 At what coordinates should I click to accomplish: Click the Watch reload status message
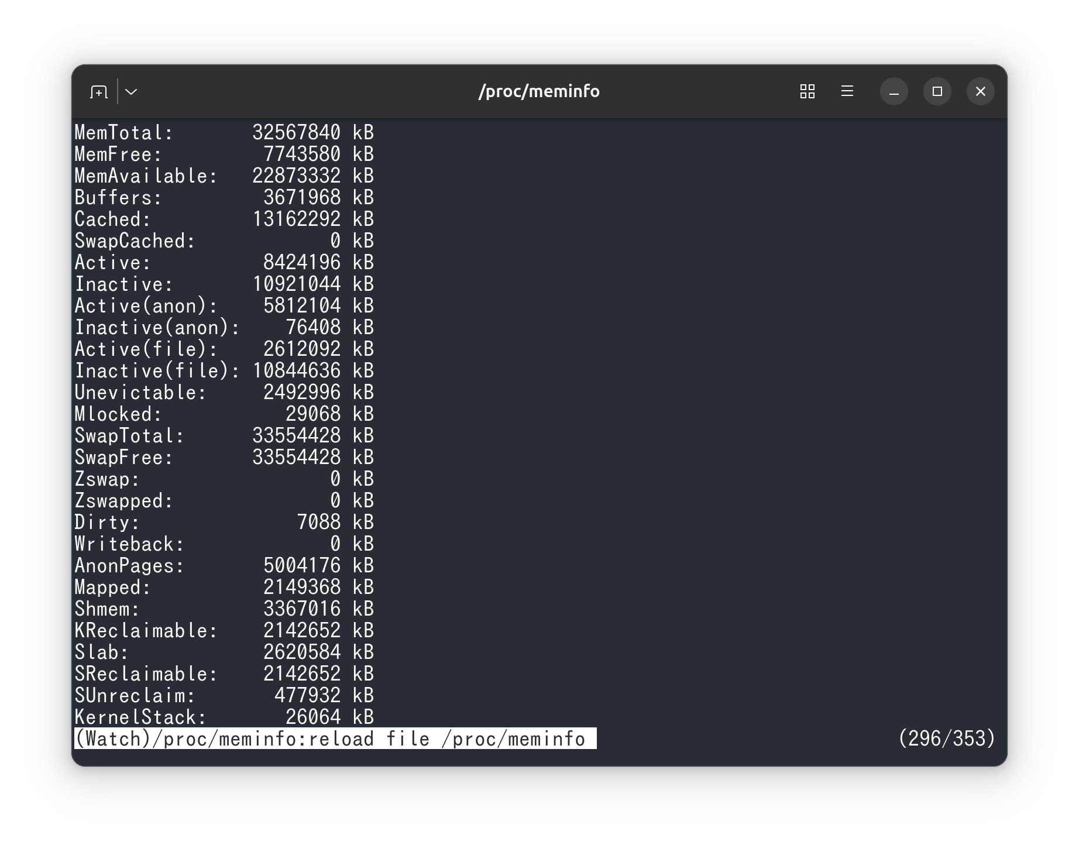tap(335, 738)
